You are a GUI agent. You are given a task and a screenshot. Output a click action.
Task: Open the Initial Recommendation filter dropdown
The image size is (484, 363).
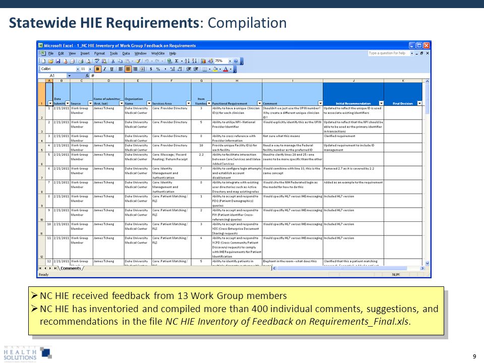tap(381, 103)
